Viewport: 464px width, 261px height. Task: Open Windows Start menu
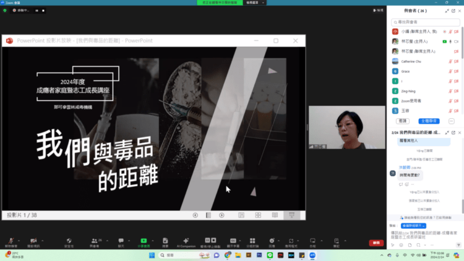[152, 255]
